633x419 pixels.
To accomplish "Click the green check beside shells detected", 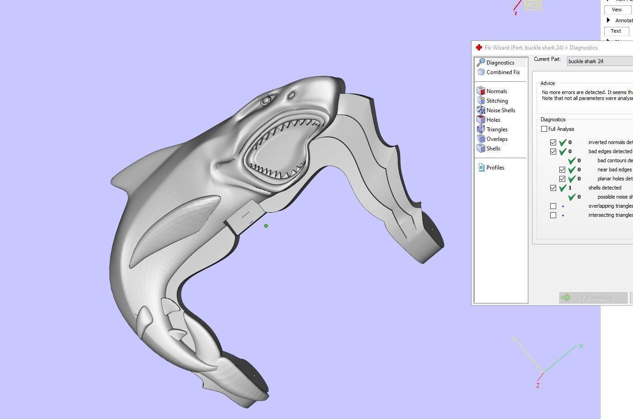I will pyautogui.click(x=563, y=188).
